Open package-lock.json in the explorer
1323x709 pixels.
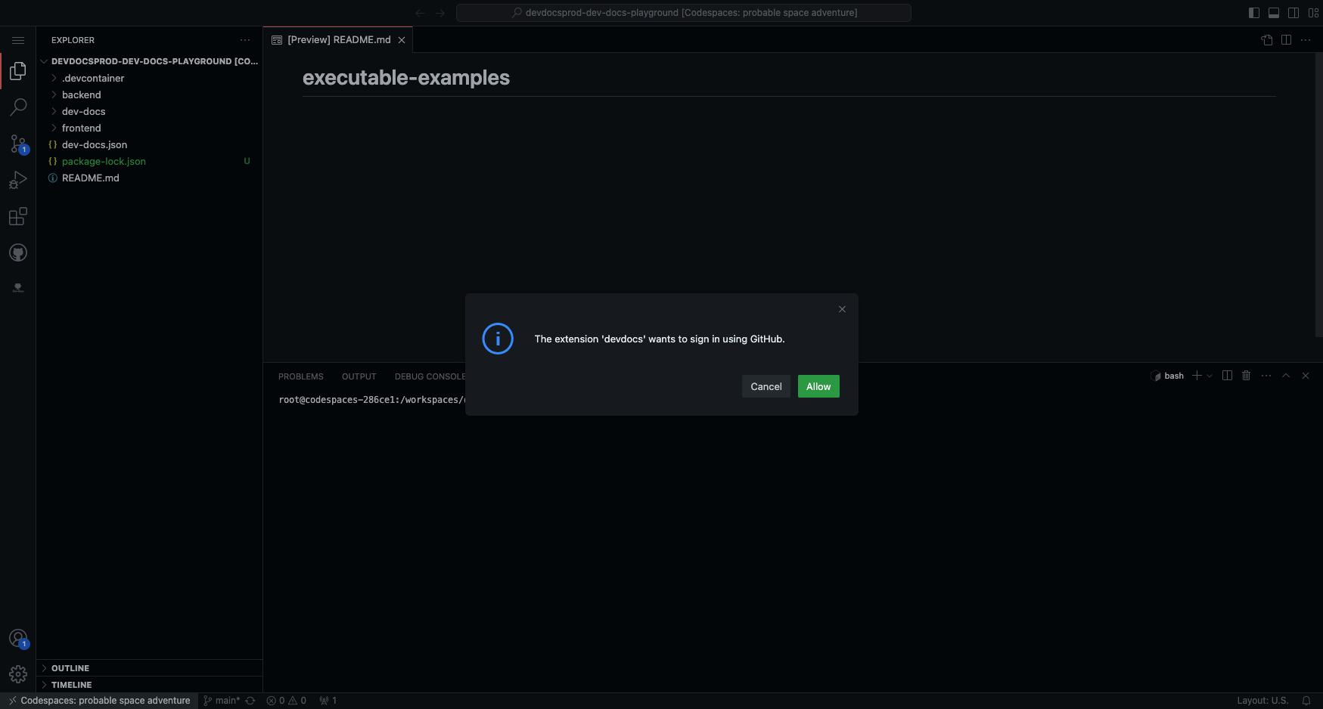click(x=104, y=162)
